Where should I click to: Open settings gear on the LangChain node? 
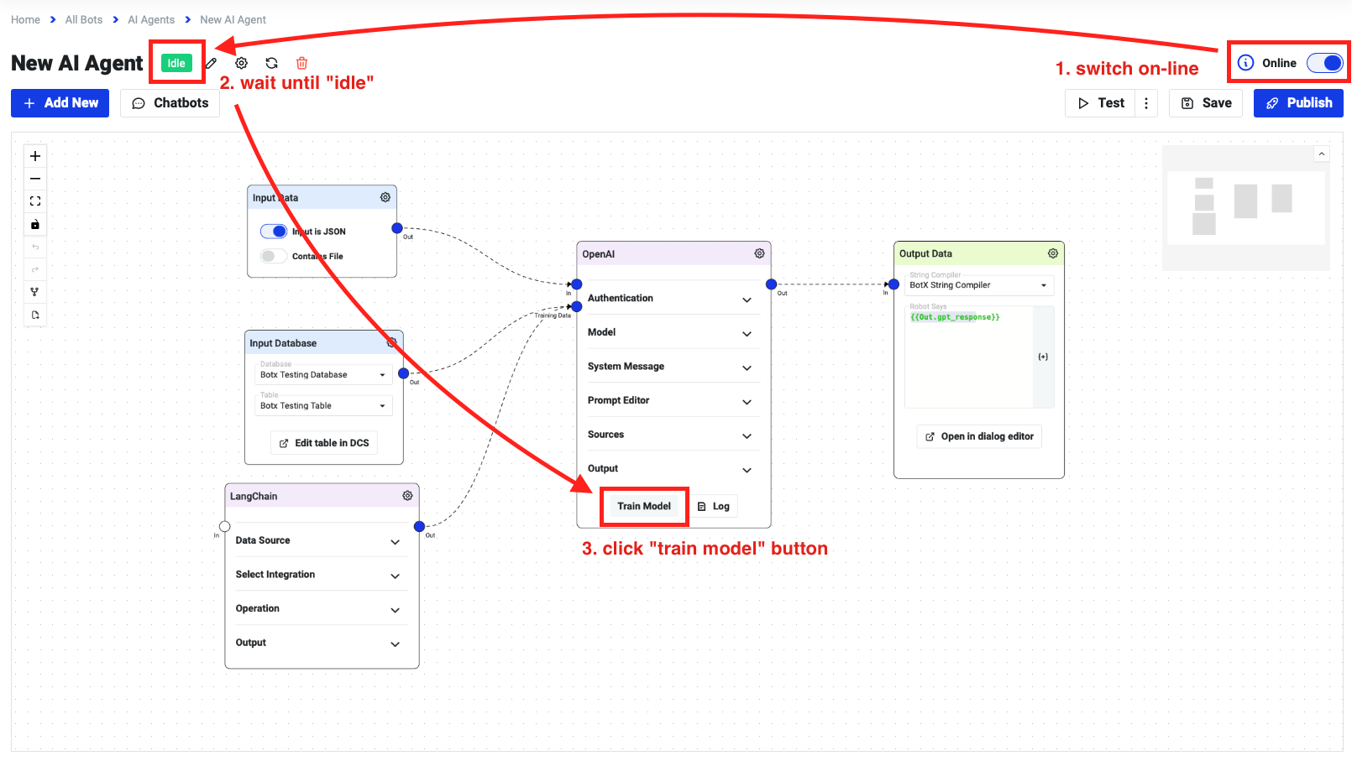(x=407, y=496)
